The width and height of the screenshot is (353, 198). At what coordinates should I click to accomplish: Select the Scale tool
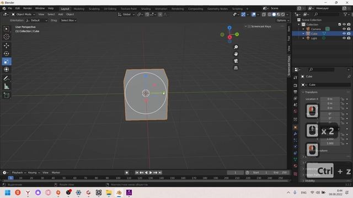tap(6, 62)
